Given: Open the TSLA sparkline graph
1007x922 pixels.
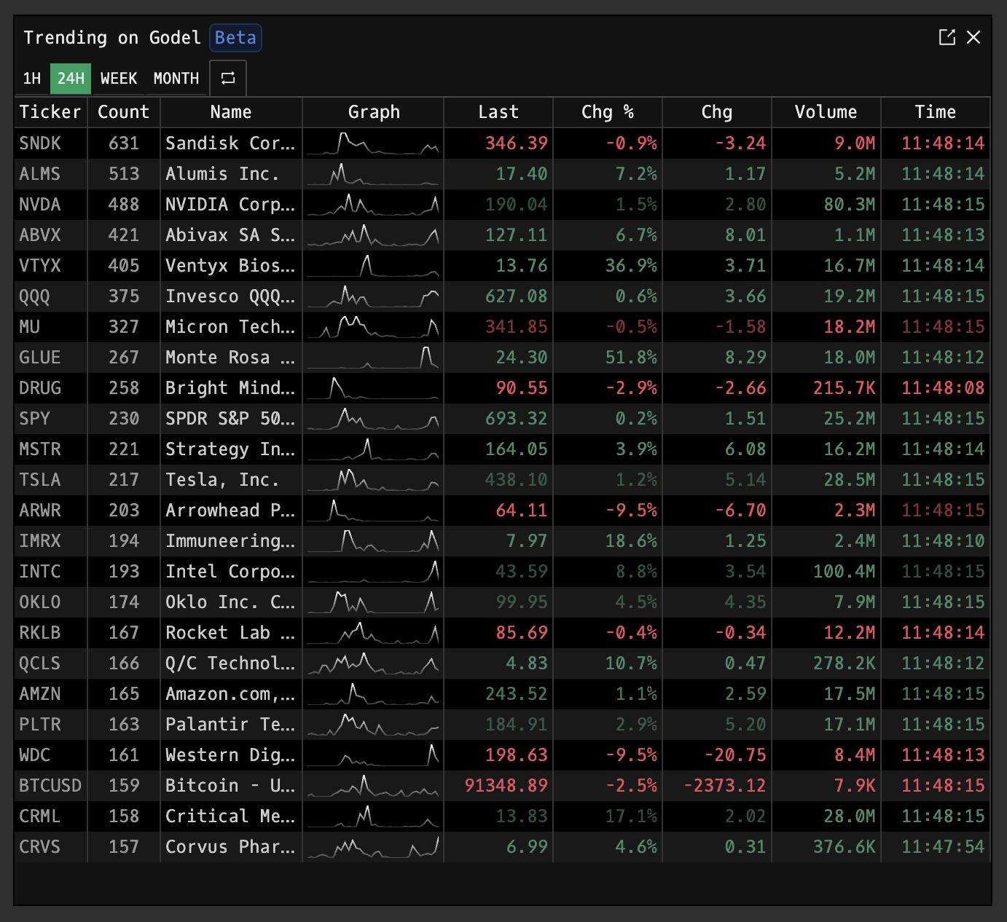Looking at the screenshot, I should click(373, 480).
